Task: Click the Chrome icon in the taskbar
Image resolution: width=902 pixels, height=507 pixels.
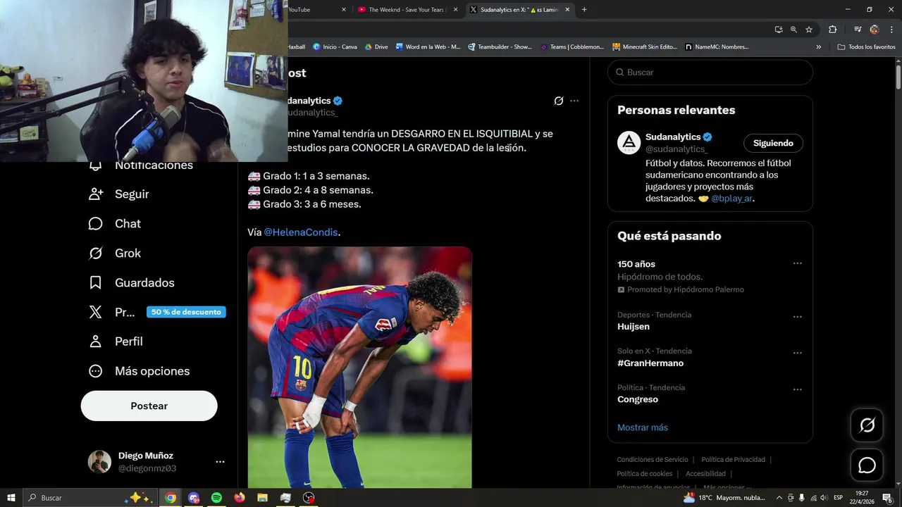Action: pos(171,498)
